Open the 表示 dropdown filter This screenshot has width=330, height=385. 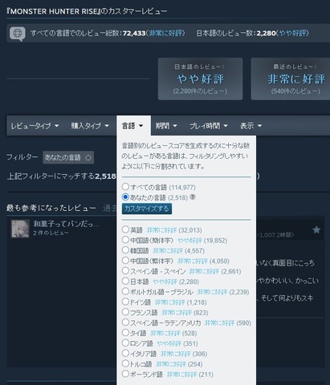(251, 126)
